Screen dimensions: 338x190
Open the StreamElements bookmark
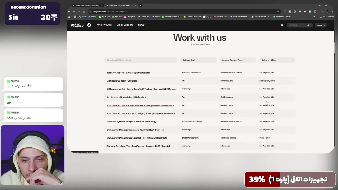coord(261,17)
